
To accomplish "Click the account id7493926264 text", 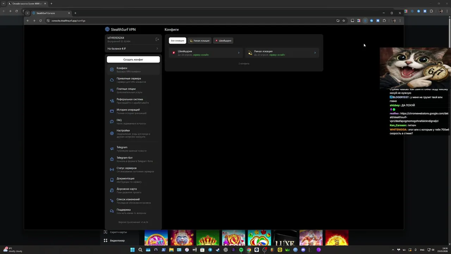I will 116,38.
